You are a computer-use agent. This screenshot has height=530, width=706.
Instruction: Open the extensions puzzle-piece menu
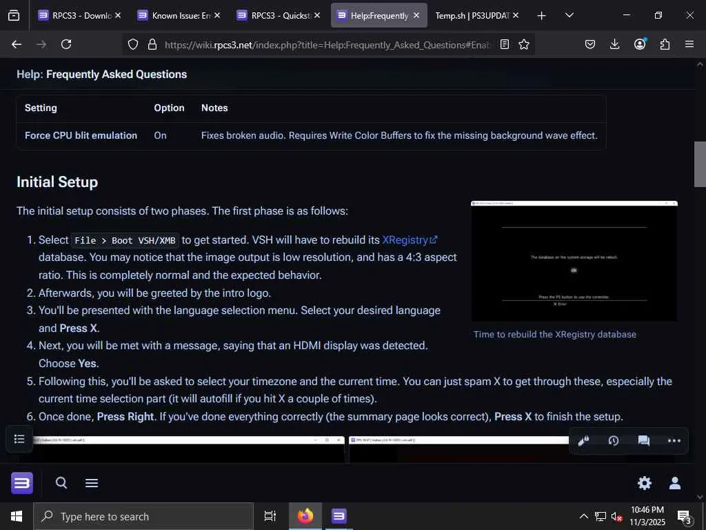665,44
